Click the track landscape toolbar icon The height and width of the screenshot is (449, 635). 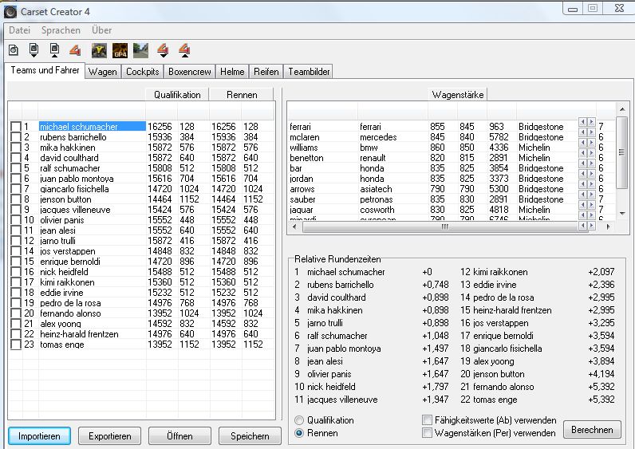point(141,51)
